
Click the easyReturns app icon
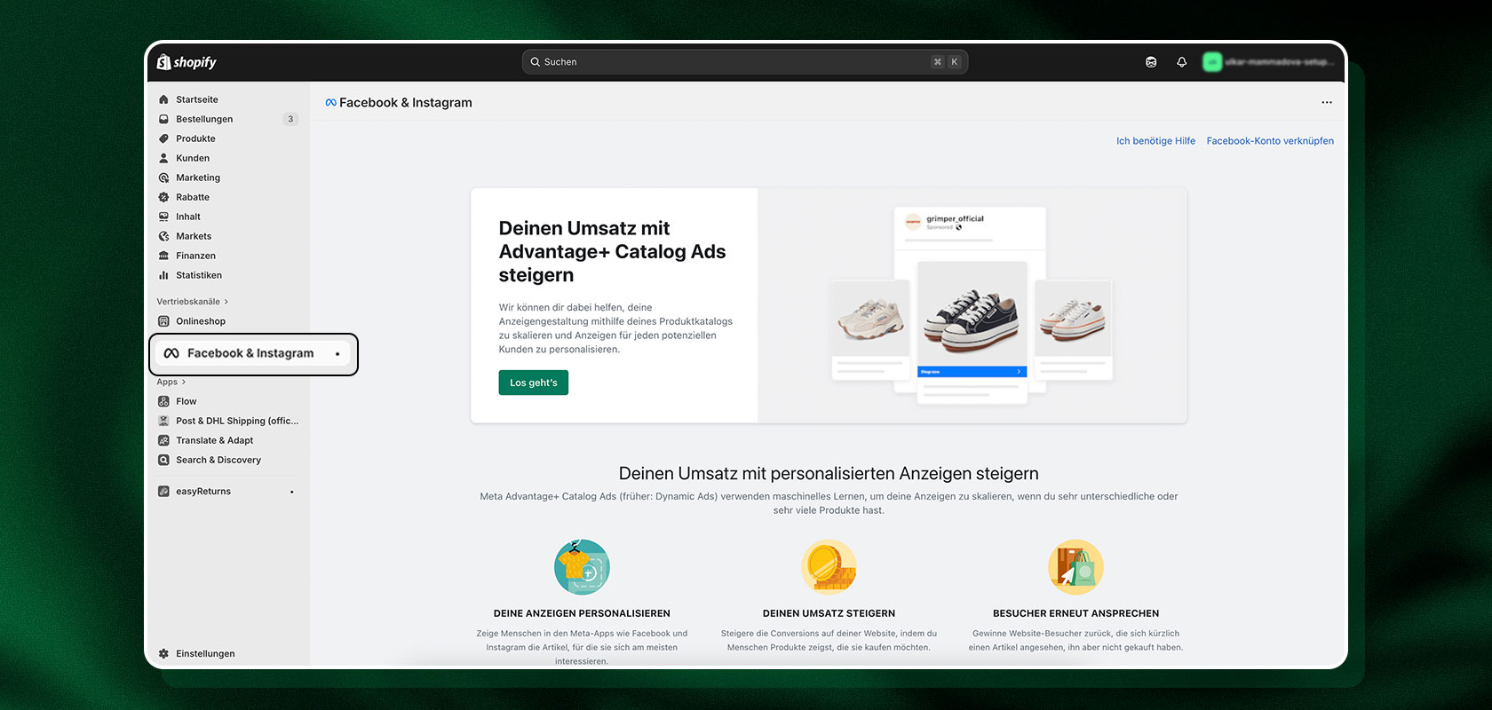(163, 491)
